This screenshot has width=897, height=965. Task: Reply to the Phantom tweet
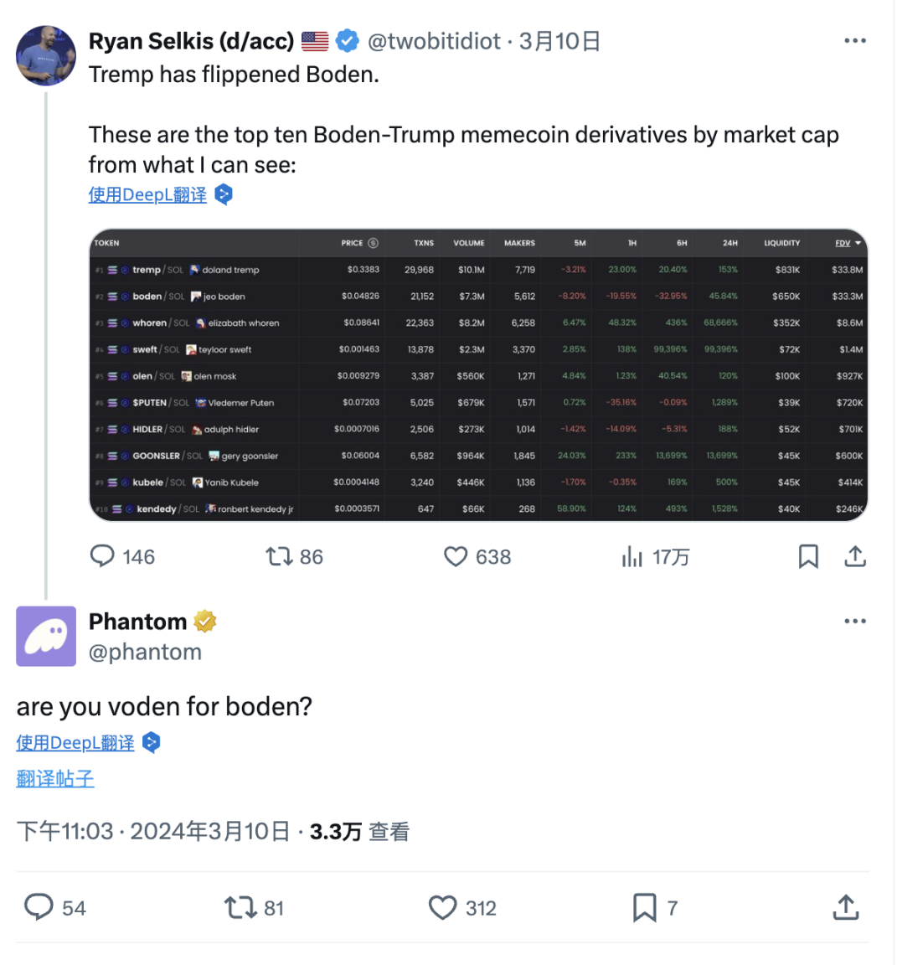[x=54, y=907]
